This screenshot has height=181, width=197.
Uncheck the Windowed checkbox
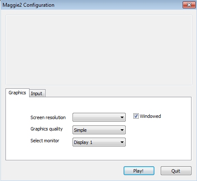click(136, 116)
